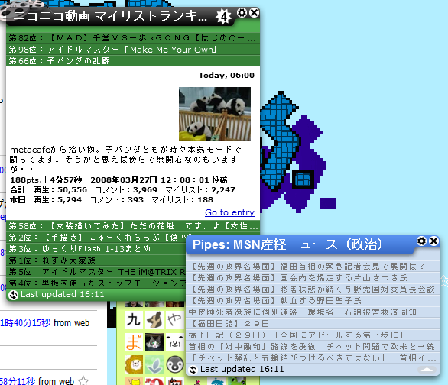Click the unread count badge showing 4

[224, 17]
